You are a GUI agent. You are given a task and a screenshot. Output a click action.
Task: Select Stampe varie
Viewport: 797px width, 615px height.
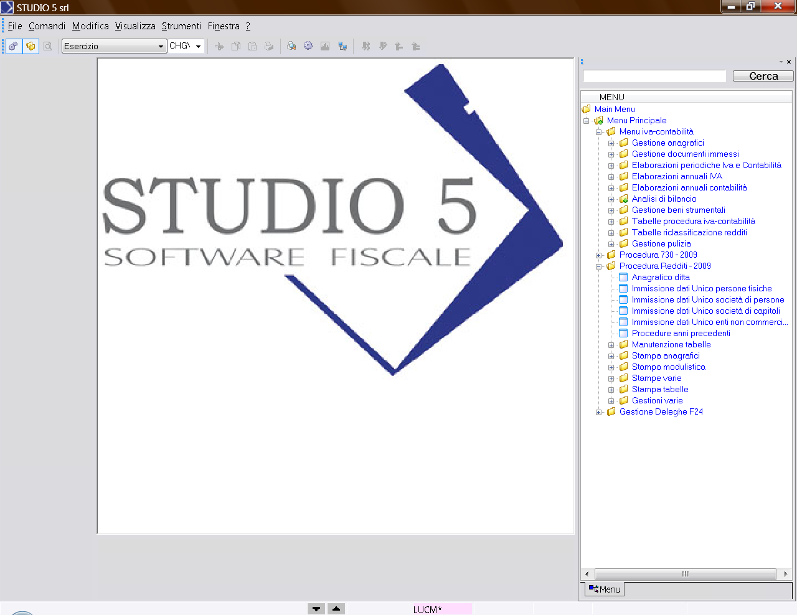pyautogui.click(x=656, y=378)
